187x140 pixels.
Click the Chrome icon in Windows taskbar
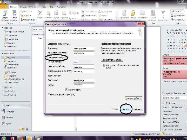[21, 138]
